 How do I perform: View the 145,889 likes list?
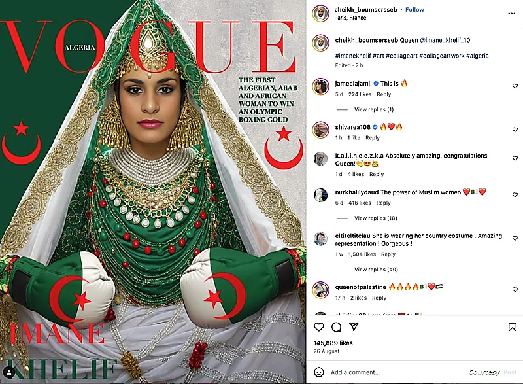pos(333,343)
